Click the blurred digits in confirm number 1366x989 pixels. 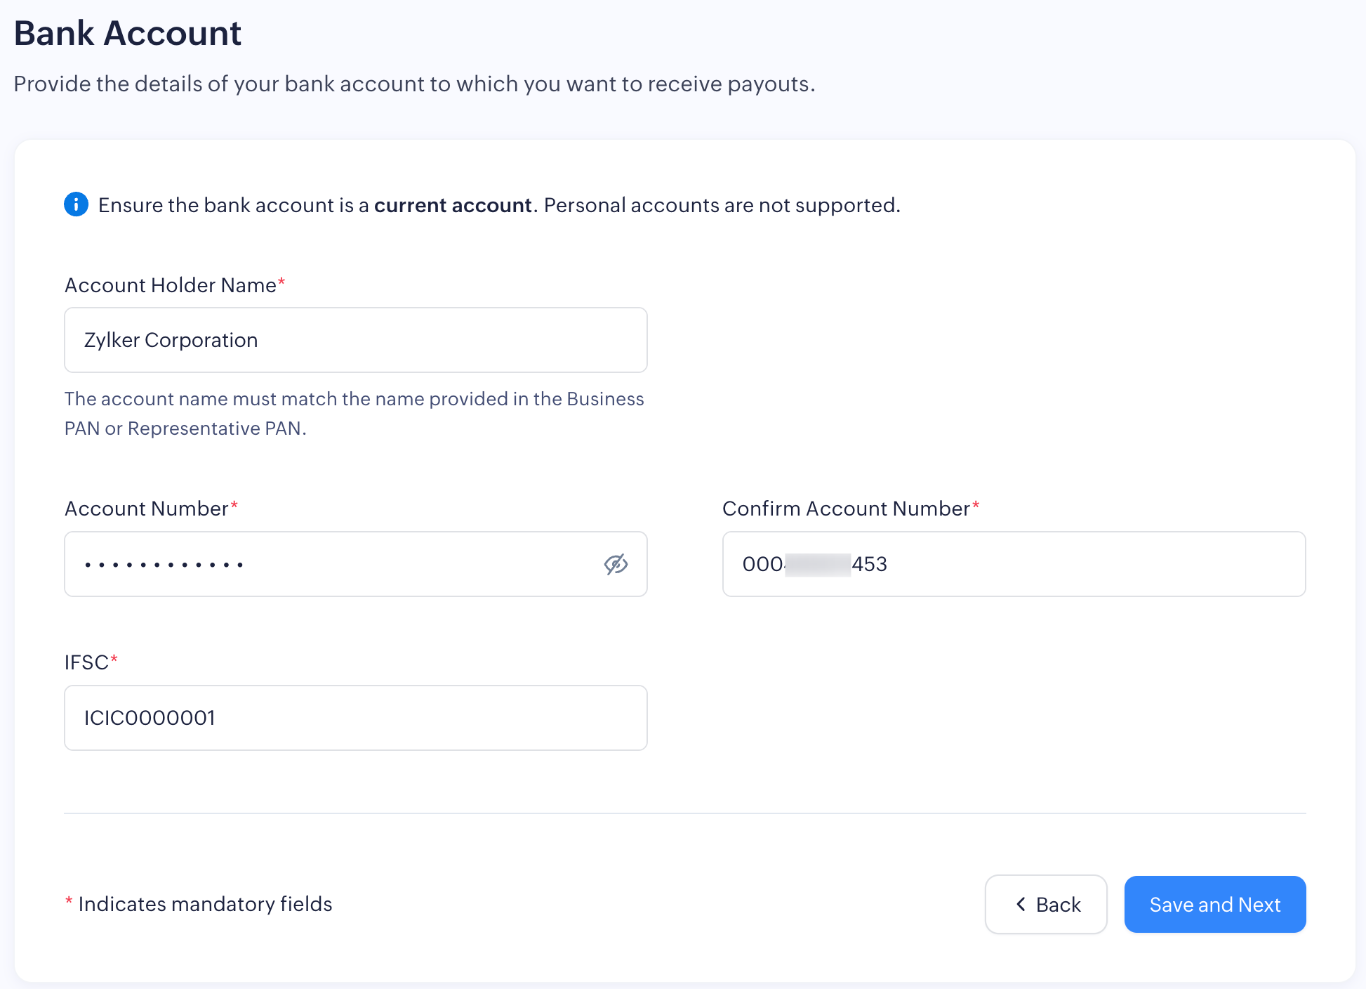pos(818,564)
